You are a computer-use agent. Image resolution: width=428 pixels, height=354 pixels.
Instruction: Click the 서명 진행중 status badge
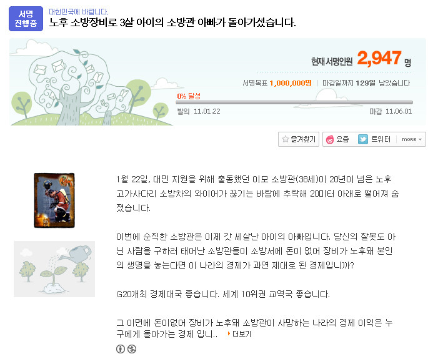(26, 19)
